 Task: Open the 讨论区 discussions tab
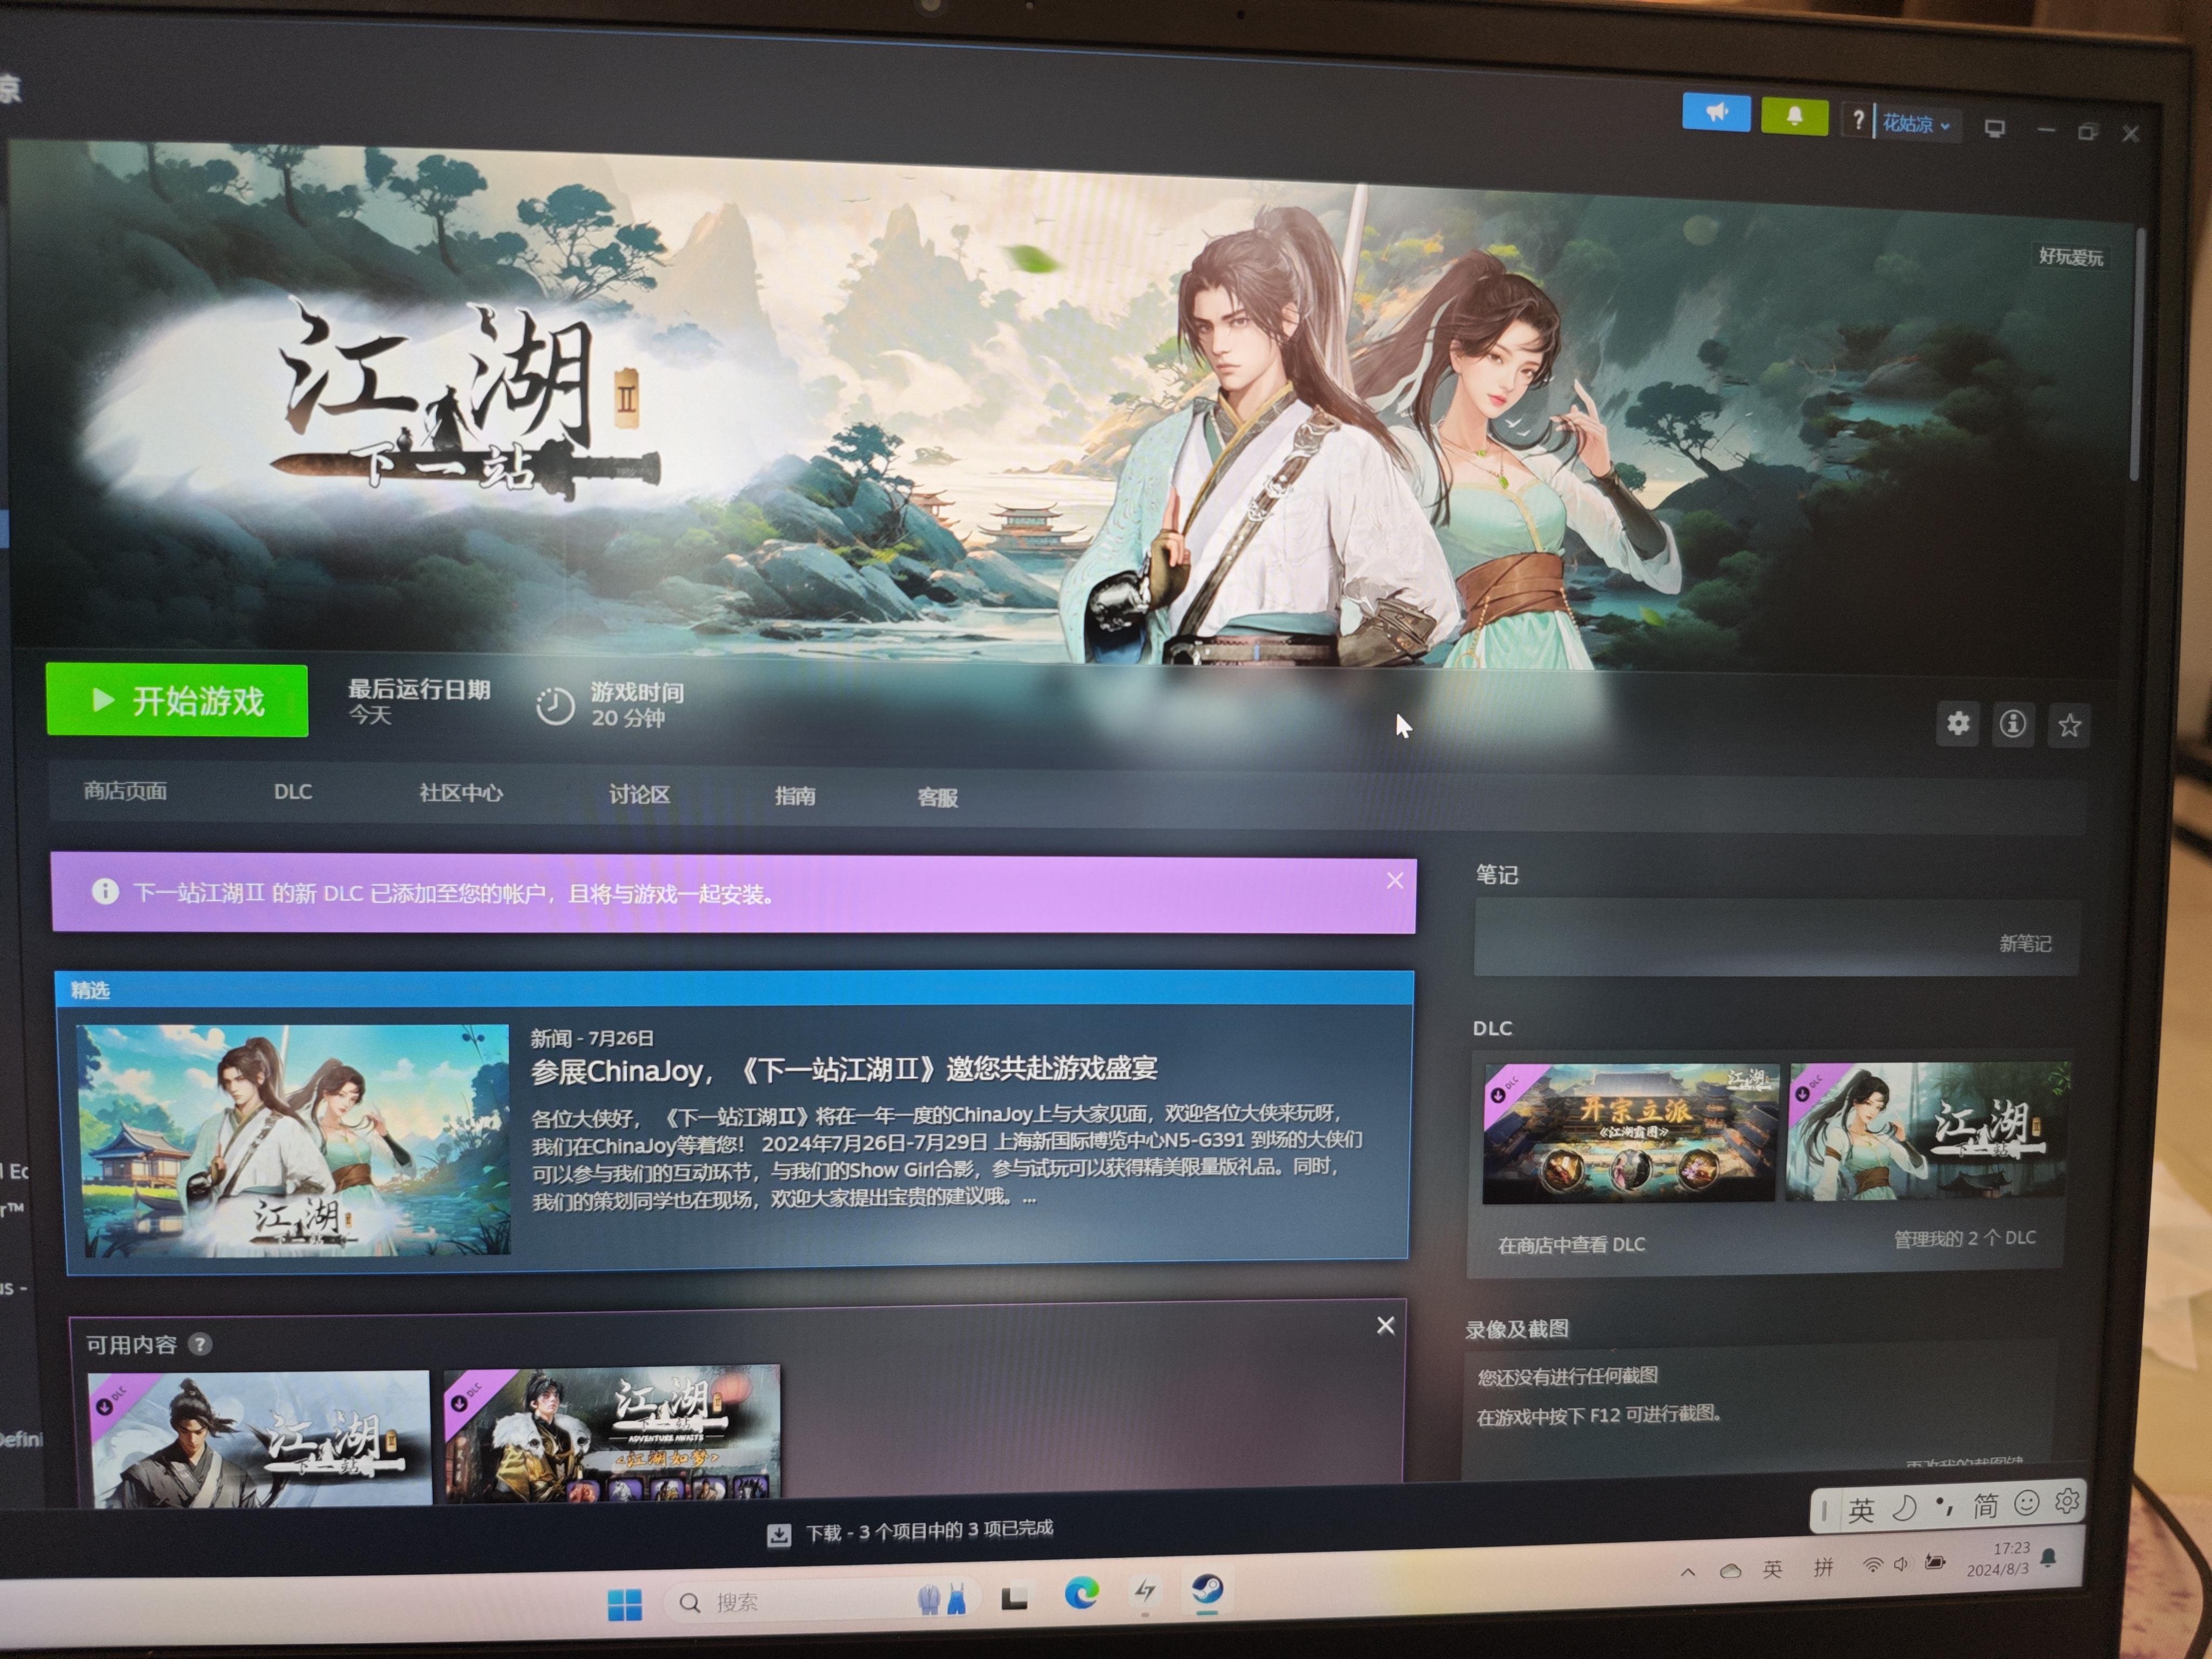point(640,795)
